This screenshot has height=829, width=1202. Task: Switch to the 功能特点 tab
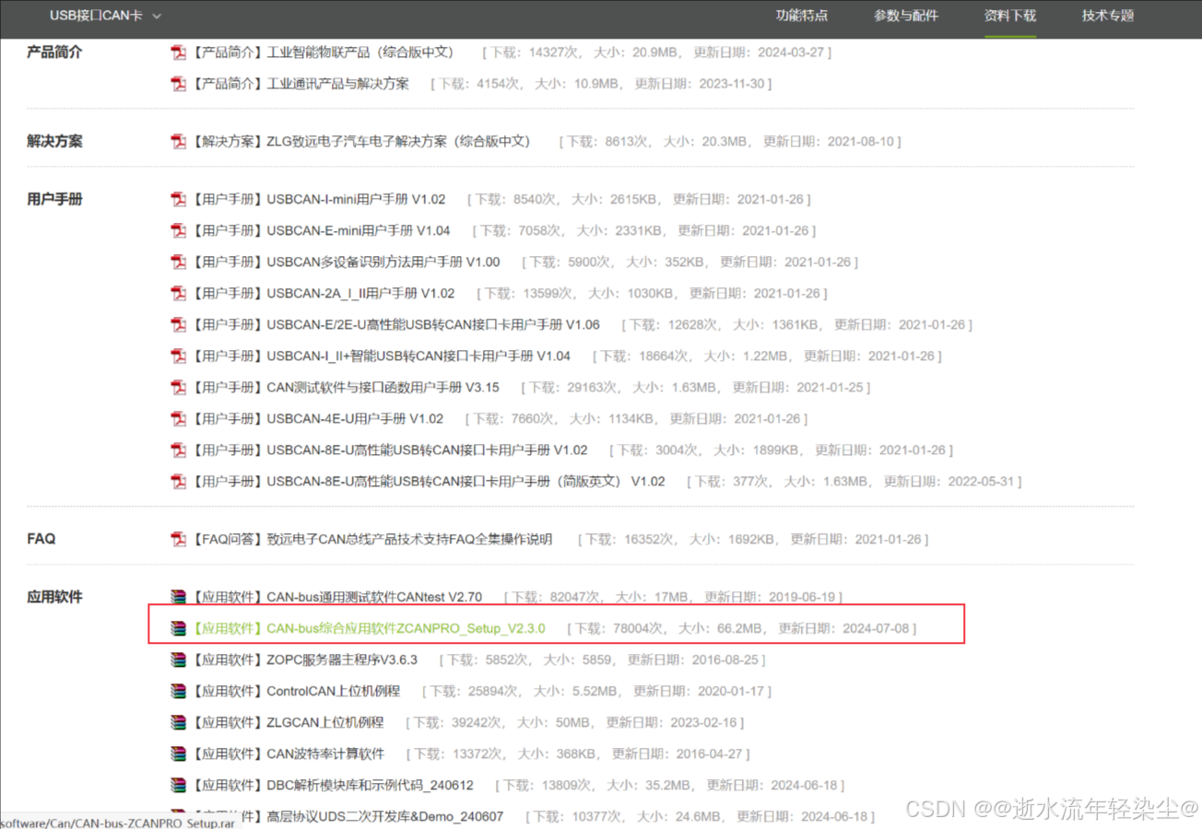pyautogui.click(x=801, y=16)
